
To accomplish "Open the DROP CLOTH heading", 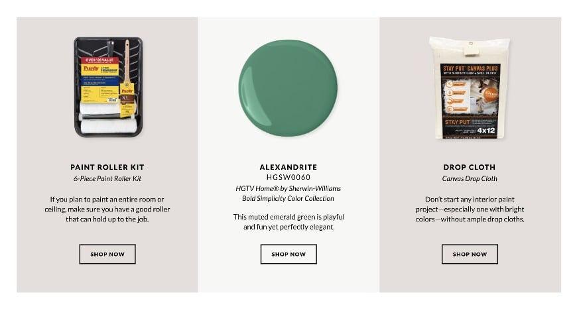I will (x=470, y=167).
